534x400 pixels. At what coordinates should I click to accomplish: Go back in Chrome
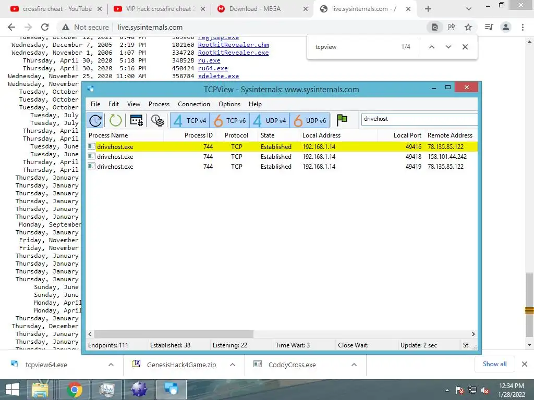[x=11, y=27]
